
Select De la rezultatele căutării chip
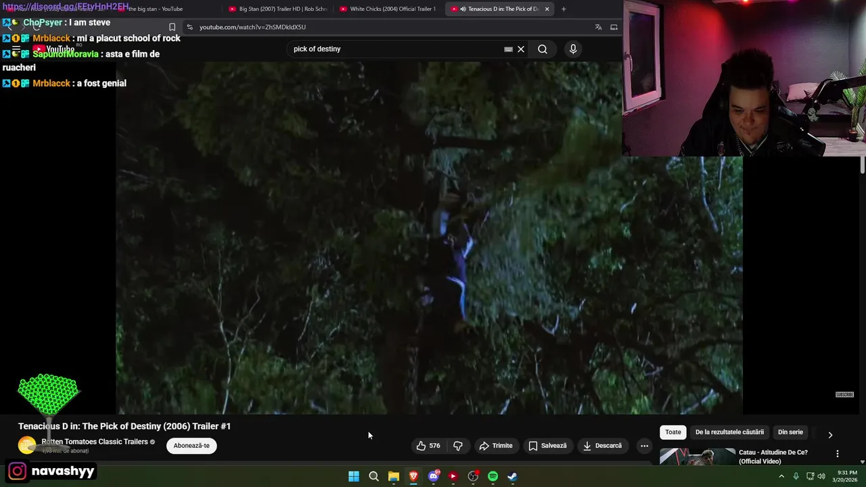(729, 432)
